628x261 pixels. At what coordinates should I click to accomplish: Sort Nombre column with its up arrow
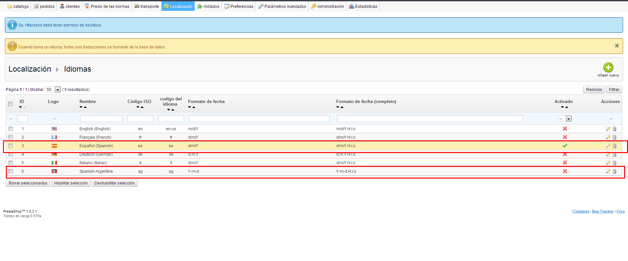(x=85, y=107)
